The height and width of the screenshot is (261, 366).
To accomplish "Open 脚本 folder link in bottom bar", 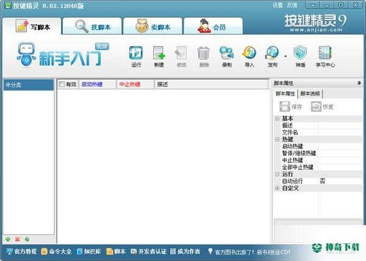I will [x=116, y=251].
